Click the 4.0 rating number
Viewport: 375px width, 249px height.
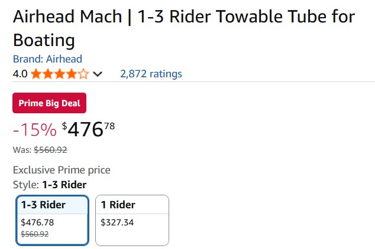click(20, 74)
